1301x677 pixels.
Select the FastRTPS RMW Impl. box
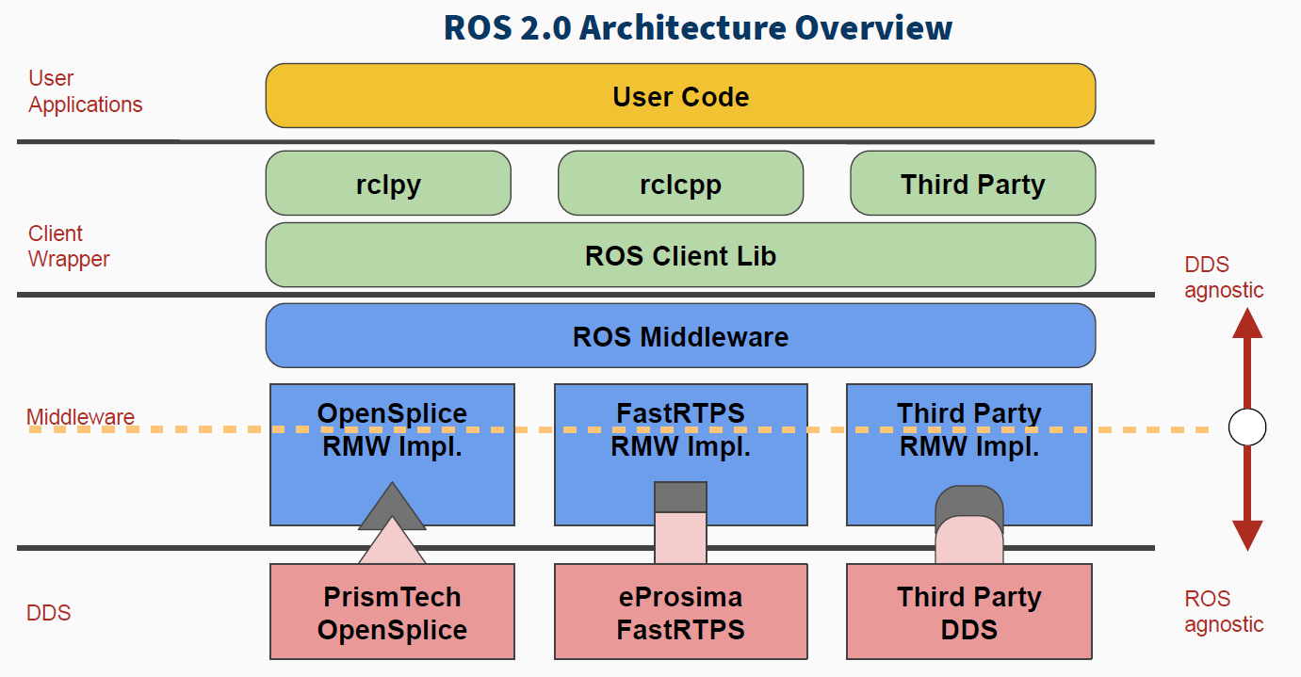tap(680, 455)
